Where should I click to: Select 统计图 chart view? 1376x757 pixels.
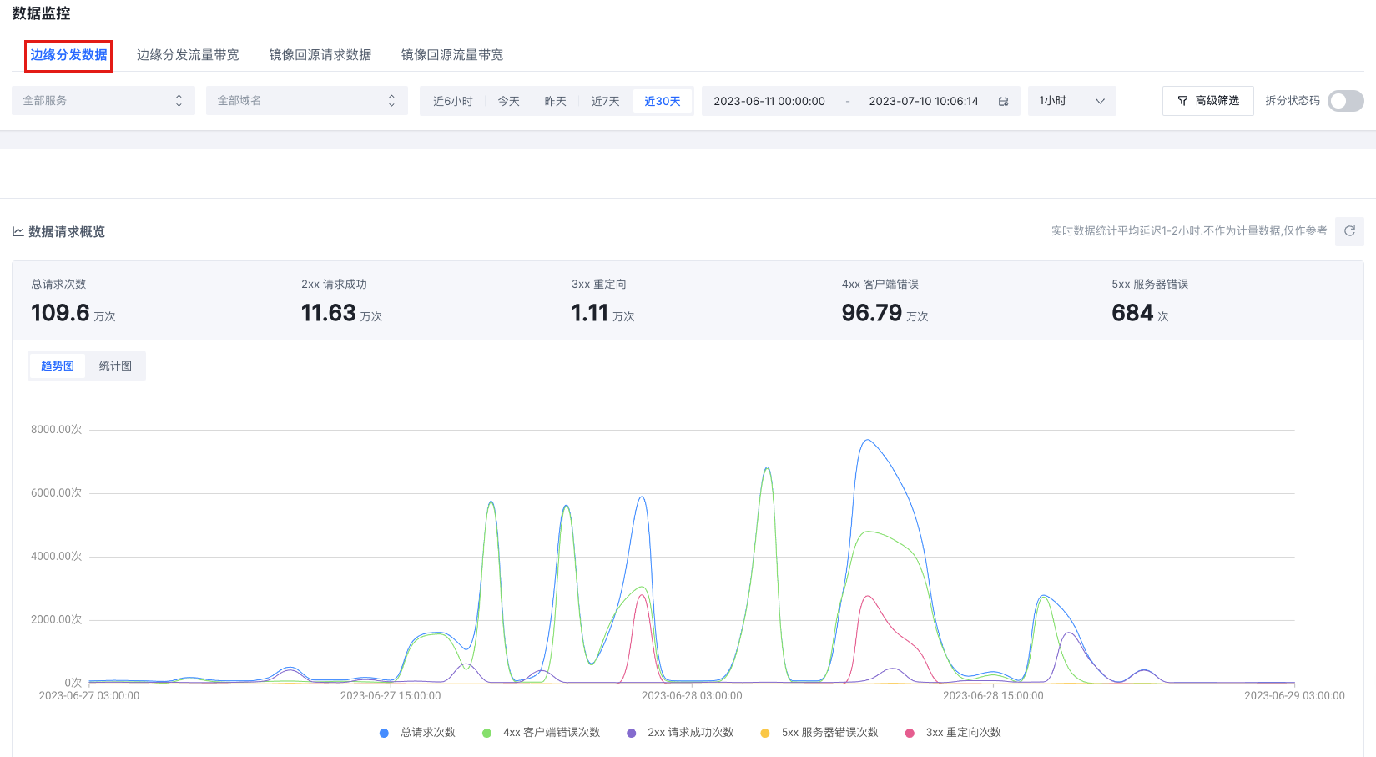coord(115,366)
